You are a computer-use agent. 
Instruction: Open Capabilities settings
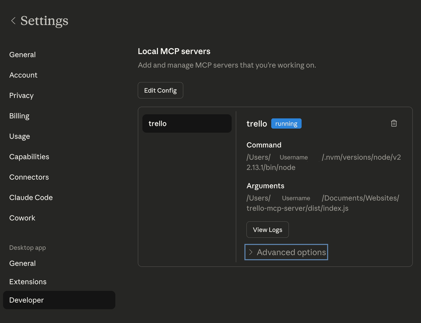29,157
